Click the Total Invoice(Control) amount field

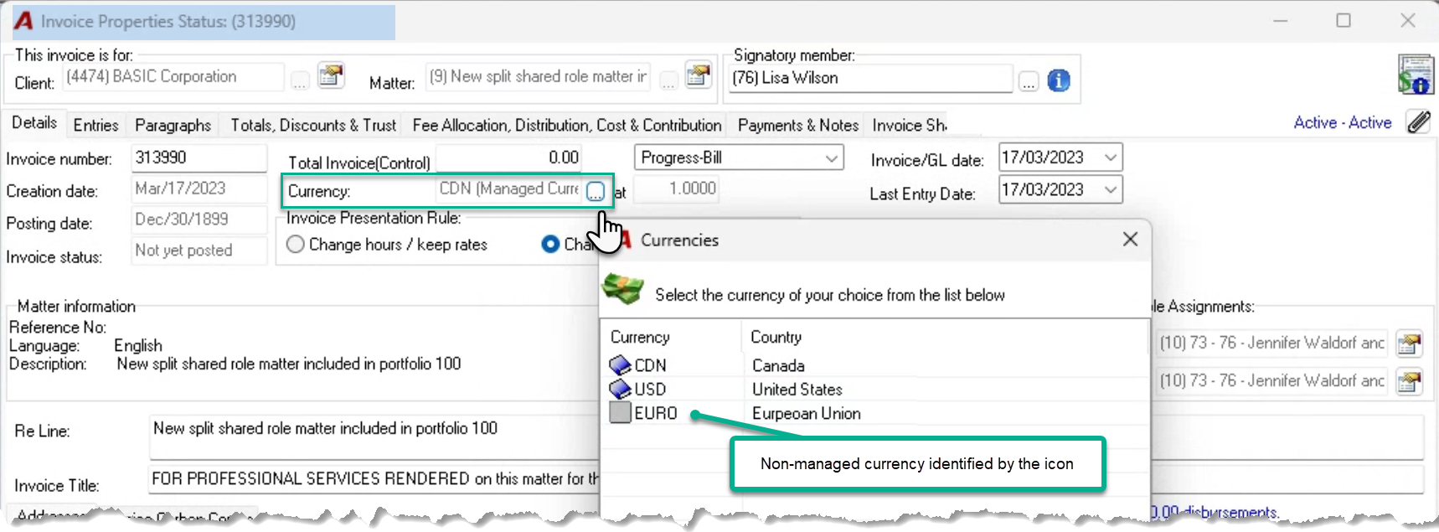509,158
